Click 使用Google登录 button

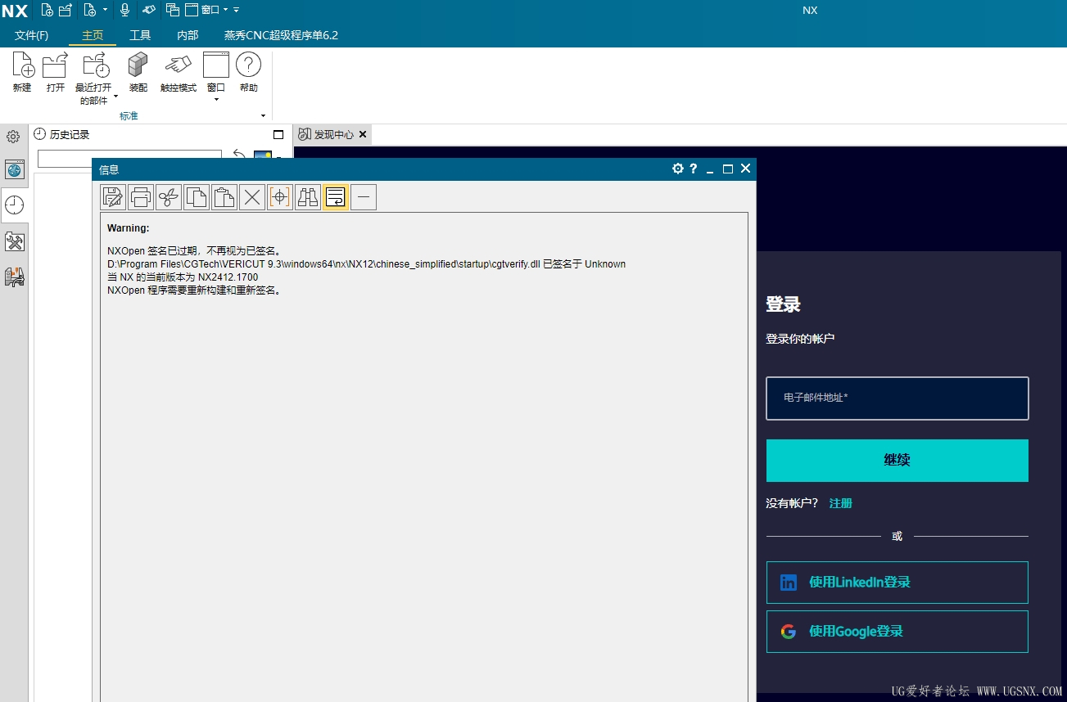point(897,632)
